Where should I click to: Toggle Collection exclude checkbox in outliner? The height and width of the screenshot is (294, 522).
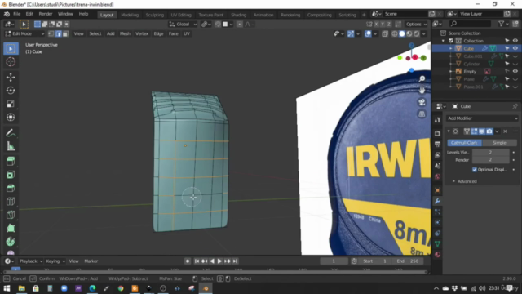tap(451, 41)
